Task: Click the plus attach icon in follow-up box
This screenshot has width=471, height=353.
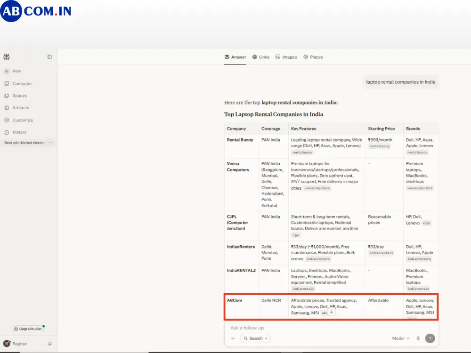Action: (233, 338)
